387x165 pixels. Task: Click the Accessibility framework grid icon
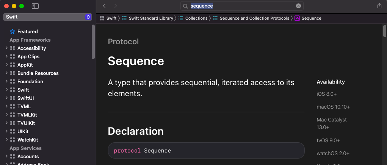(13, 48)
